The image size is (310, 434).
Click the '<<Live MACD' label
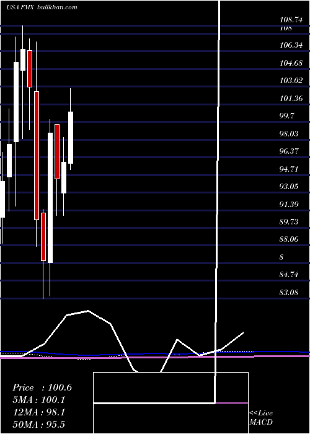click(261, 417)
